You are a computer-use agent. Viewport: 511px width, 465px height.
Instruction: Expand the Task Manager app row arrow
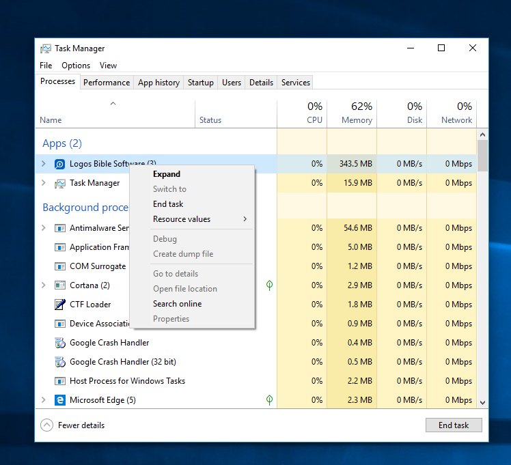coord(44,183)
